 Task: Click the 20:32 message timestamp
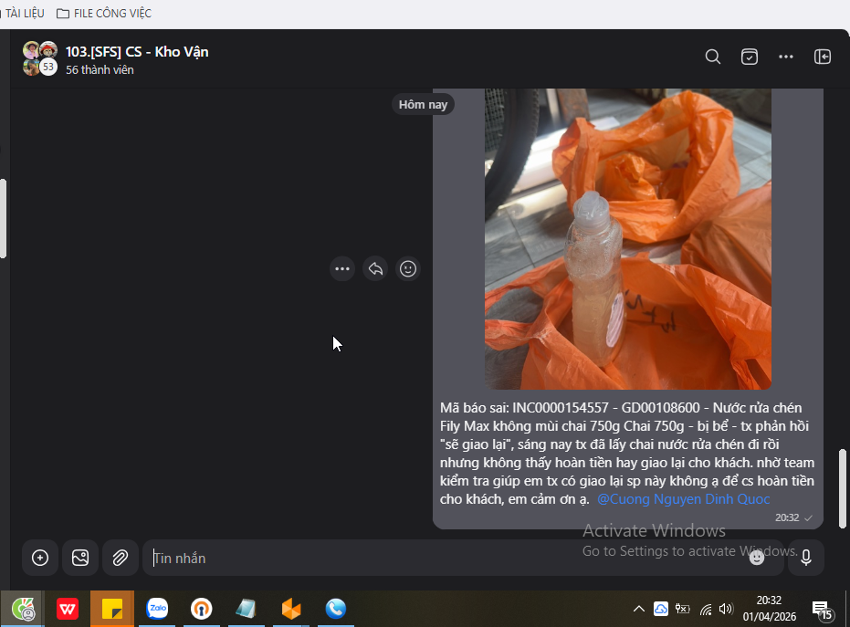tap(787, 518)
